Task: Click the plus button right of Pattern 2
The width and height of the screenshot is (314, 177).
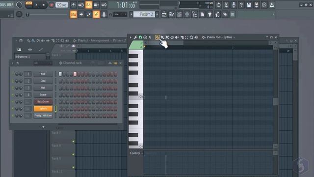Action: coord(157,14)
